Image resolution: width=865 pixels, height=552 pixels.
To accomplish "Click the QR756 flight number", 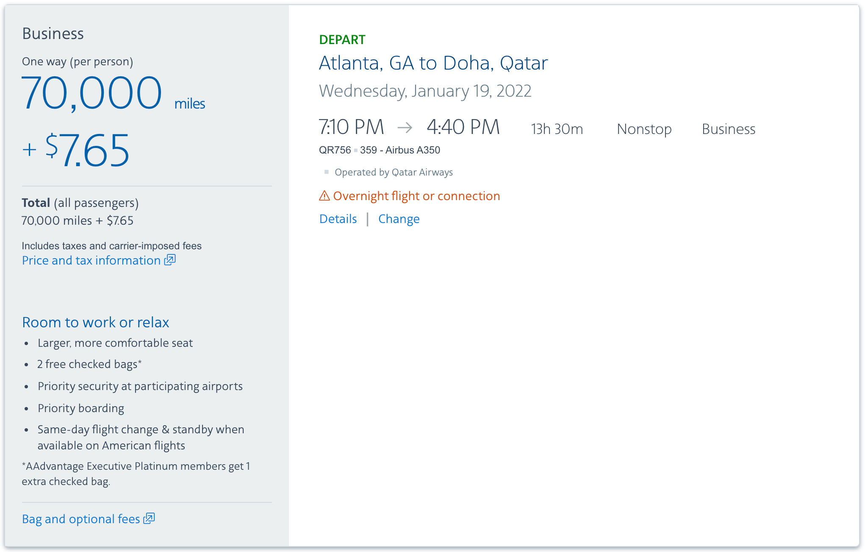I will point(335,150).
